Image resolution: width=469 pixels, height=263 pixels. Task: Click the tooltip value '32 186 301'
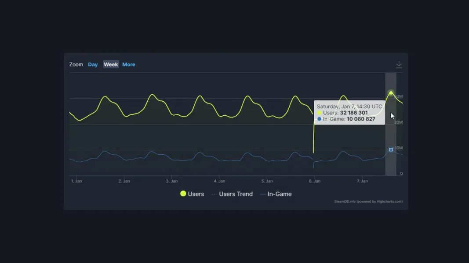[354, 113]
